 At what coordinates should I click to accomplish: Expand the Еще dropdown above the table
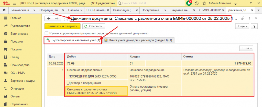[246, 48]
